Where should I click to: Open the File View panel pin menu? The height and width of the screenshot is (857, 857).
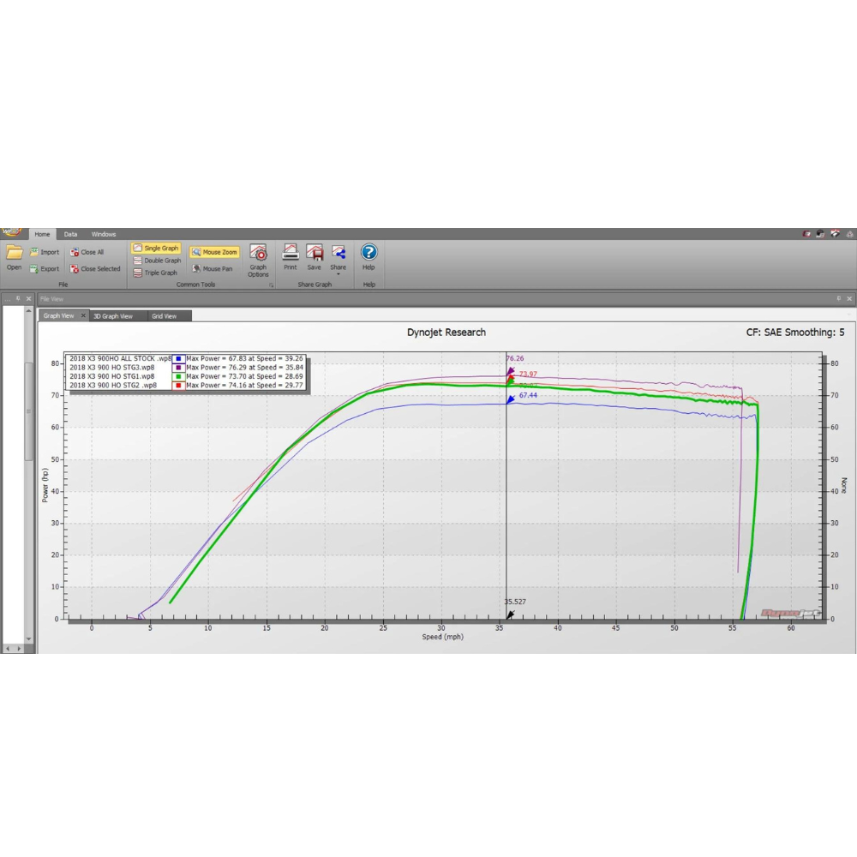[x=840, y=298]
